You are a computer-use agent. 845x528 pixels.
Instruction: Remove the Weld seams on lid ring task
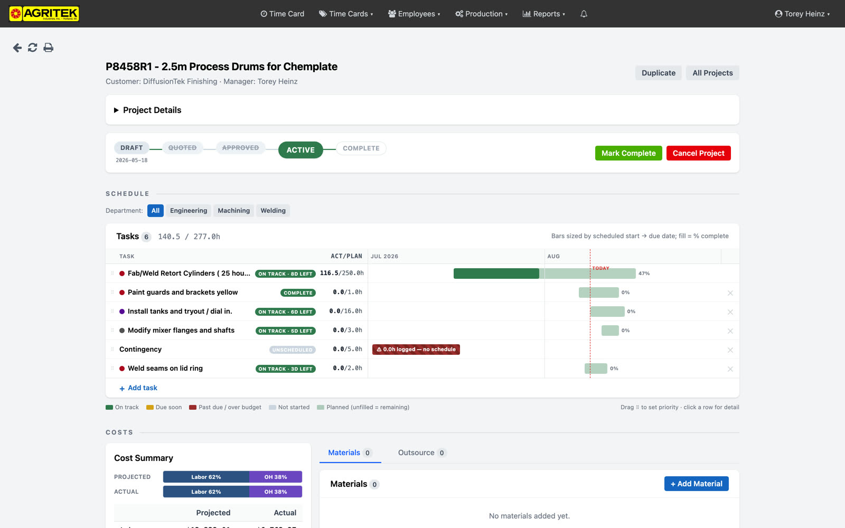pos(730,369)
